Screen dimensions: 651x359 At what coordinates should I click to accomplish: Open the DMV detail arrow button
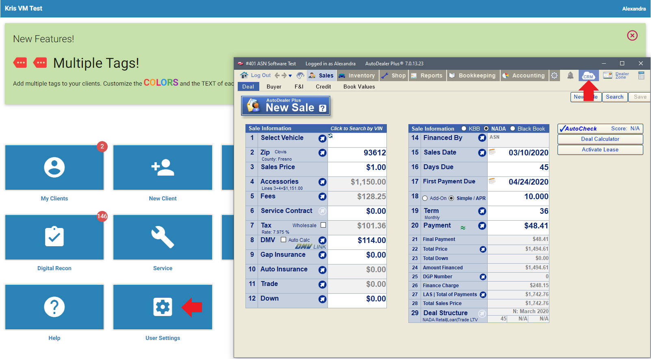coord(322,240)
